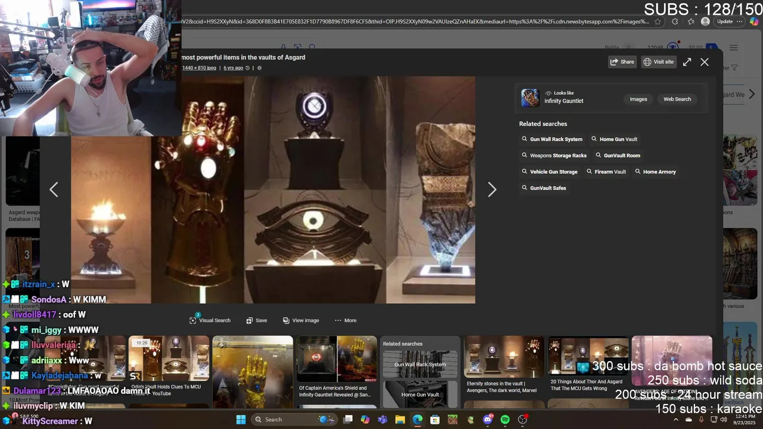Click View image below the picture
Image resolution: width=763 pixels, height=429 pixels.
point(301,320)
